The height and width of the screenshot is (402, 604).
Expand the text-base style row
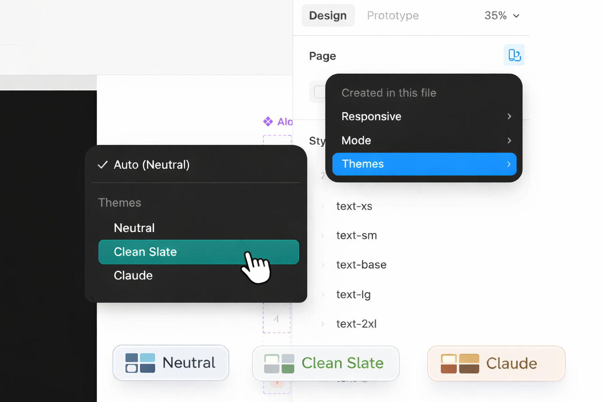point(322,265)
